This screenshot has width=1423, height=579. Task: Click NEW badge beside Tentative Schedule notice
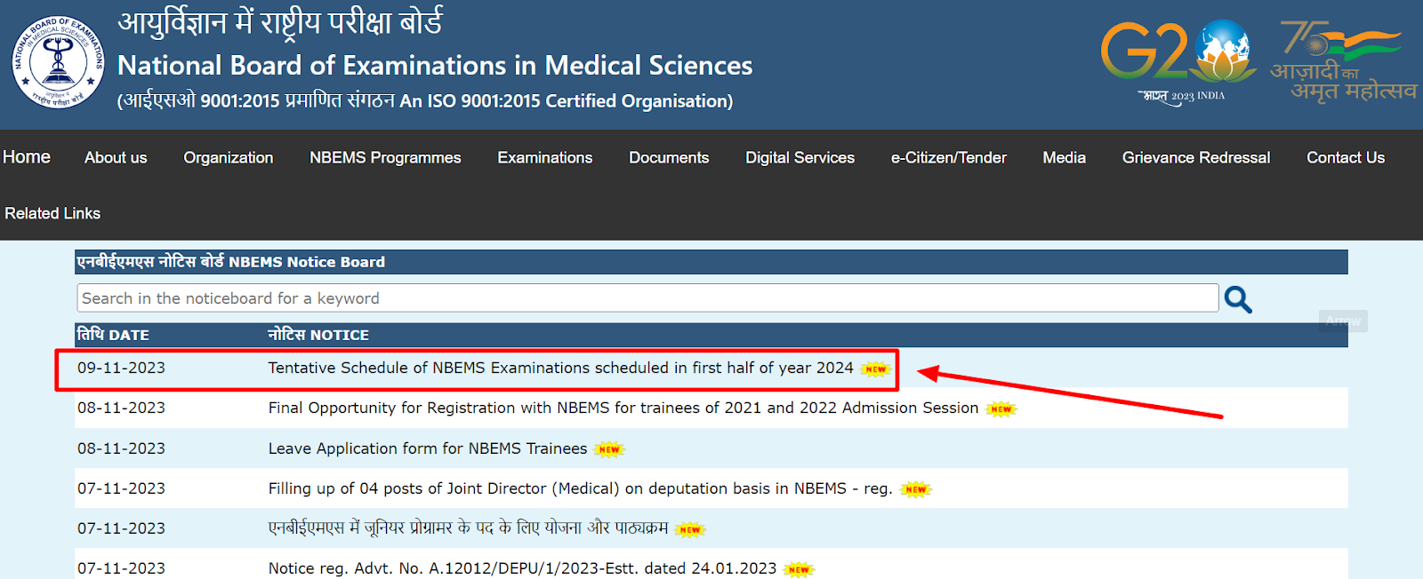[876, 369]
